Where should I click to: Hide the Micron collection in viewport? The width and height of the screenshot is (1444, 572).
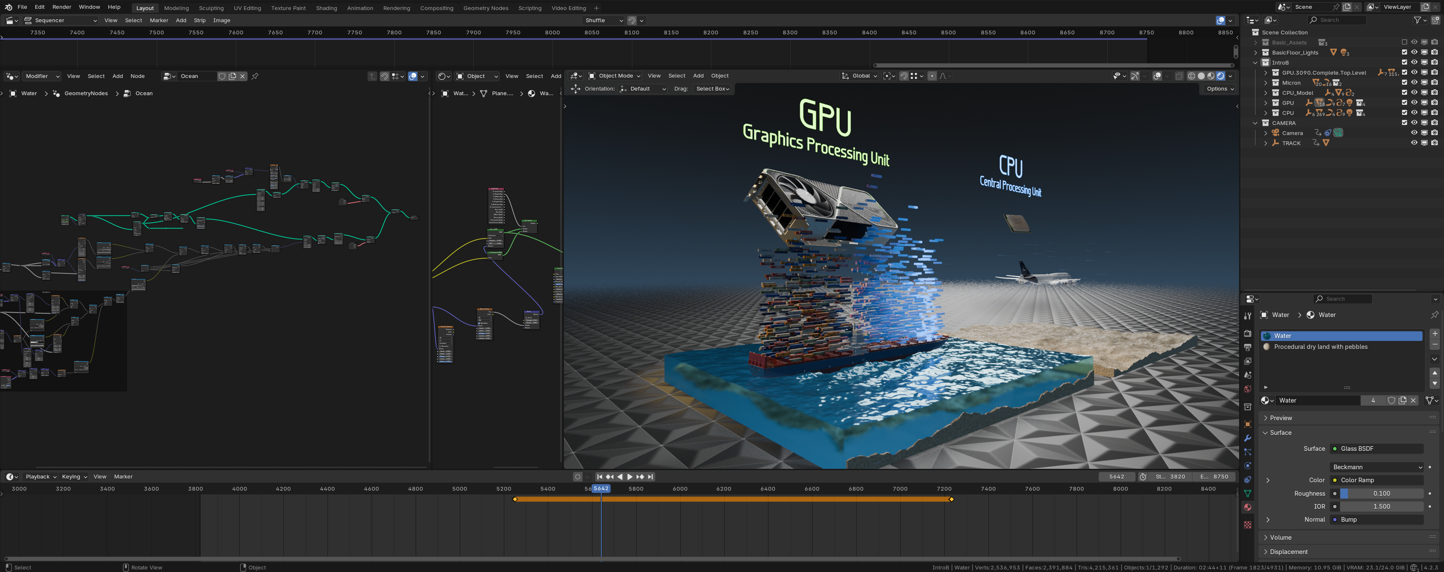1414,83
